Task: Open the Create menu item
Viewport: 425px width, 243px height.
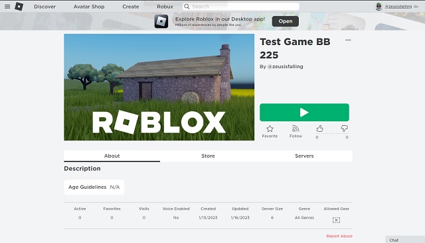Action: (x=131, y=7)
